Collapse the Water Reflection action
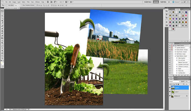 (175, 56)
